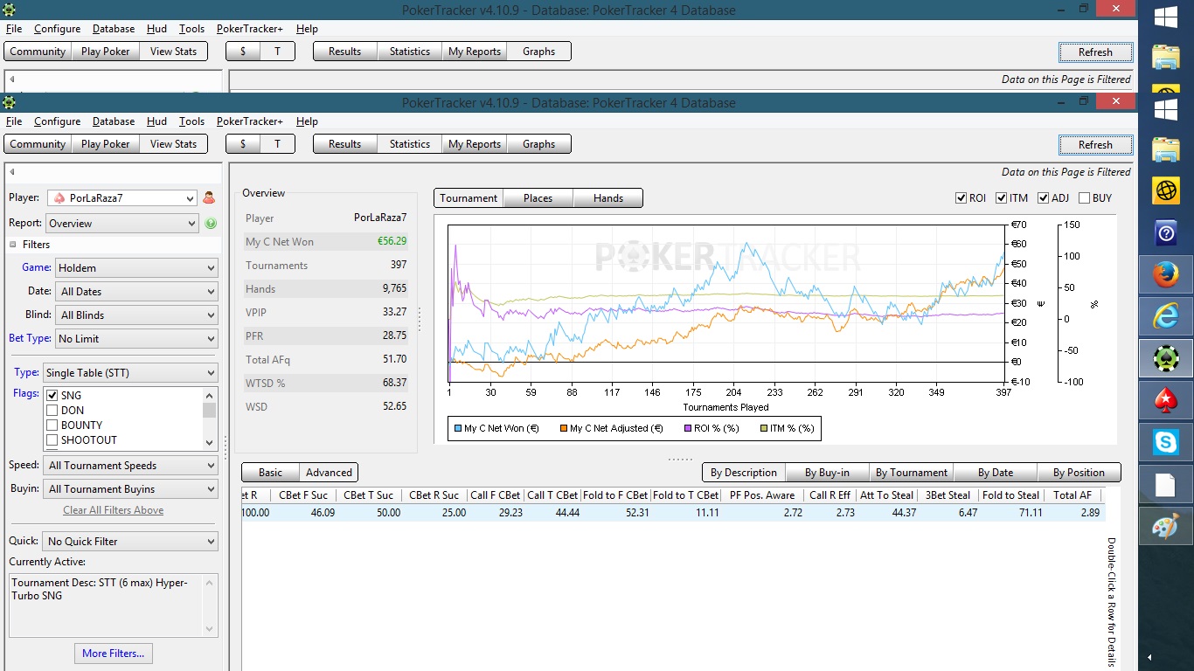The height and width of the screenshot is (671, 1194).
Task: Open Statistics view in the front window
Action: click(x=409, y=144)
